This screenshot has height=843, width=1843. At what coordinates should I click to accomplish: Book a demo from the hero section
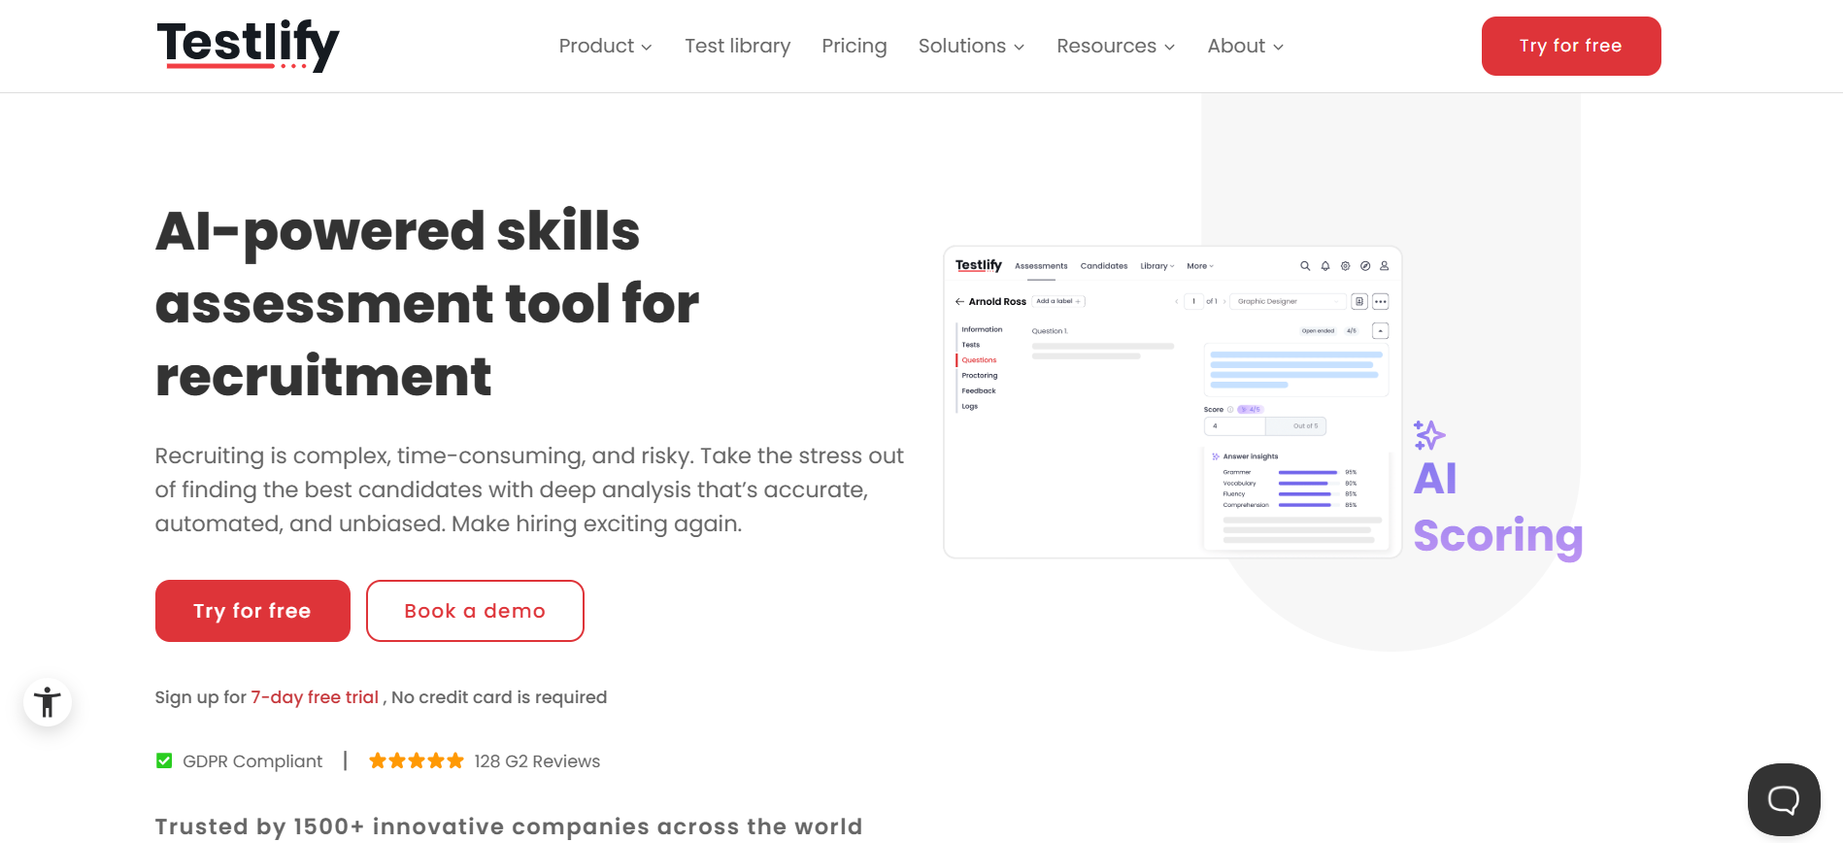[475, 611]
